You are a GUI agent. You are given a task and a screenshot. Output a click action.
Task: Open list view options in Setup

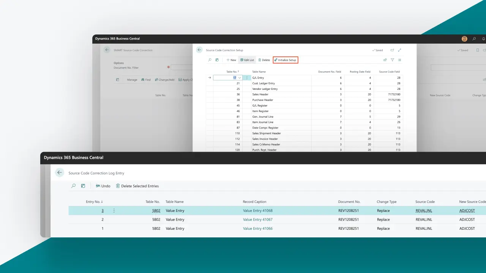(399, 60)
